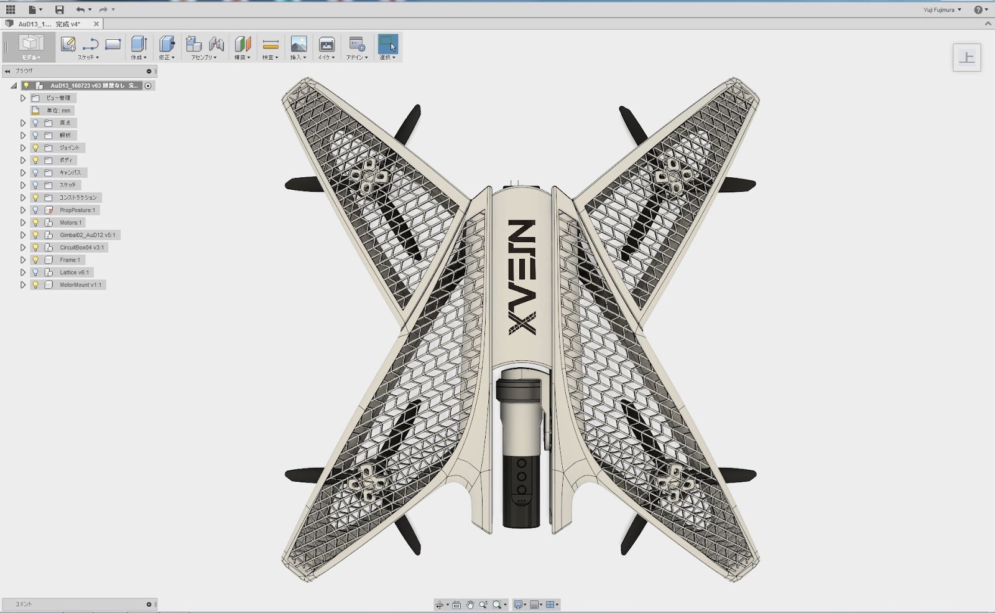Select the Inspect (検査) measure tool icon
The height and width of the screenshot is (613, 995).
click(270, 44)
